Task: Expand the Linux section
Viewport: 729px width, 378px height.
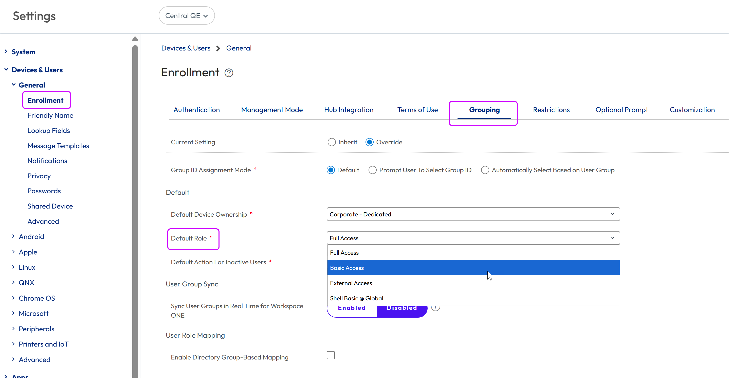Action: pyautogui.click(x=13, y=267)
